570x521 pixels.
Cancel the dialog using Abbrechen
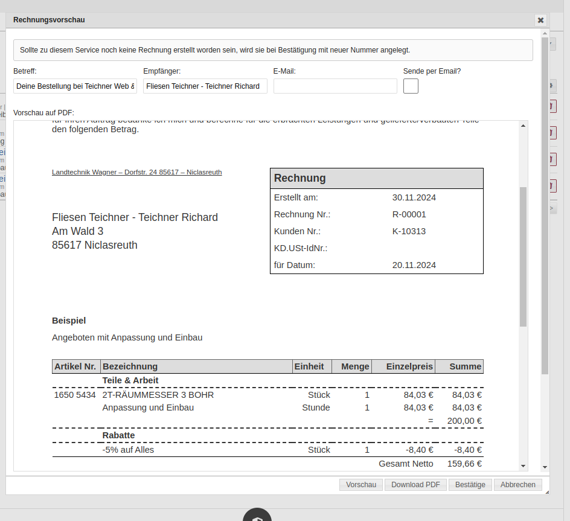517,485
